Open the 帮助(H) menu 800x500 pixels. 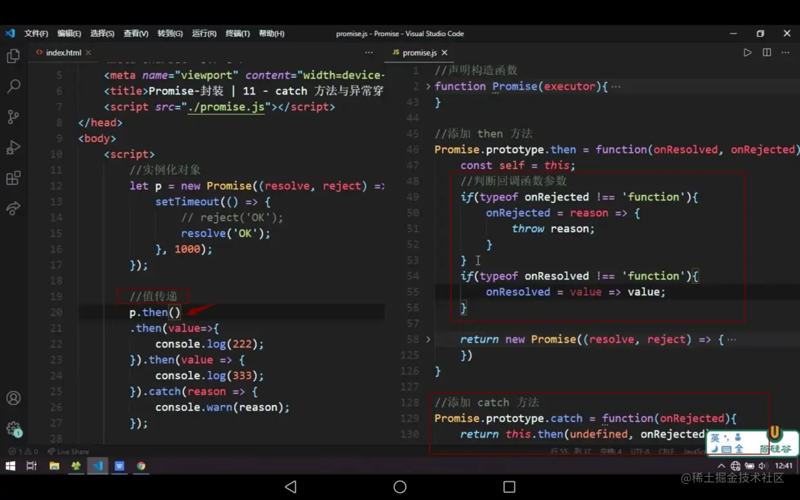point(271,34)
